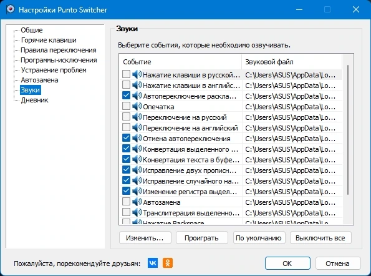This screenshot has height=276, width=371.
Task: Click the Выключить все button
Action: (x=320, y=238)
